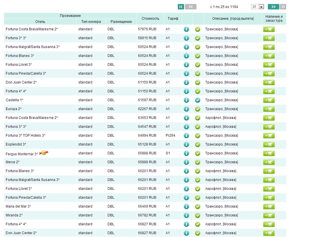
Task: Click price 66469 RUB
Action: point(147,206)
